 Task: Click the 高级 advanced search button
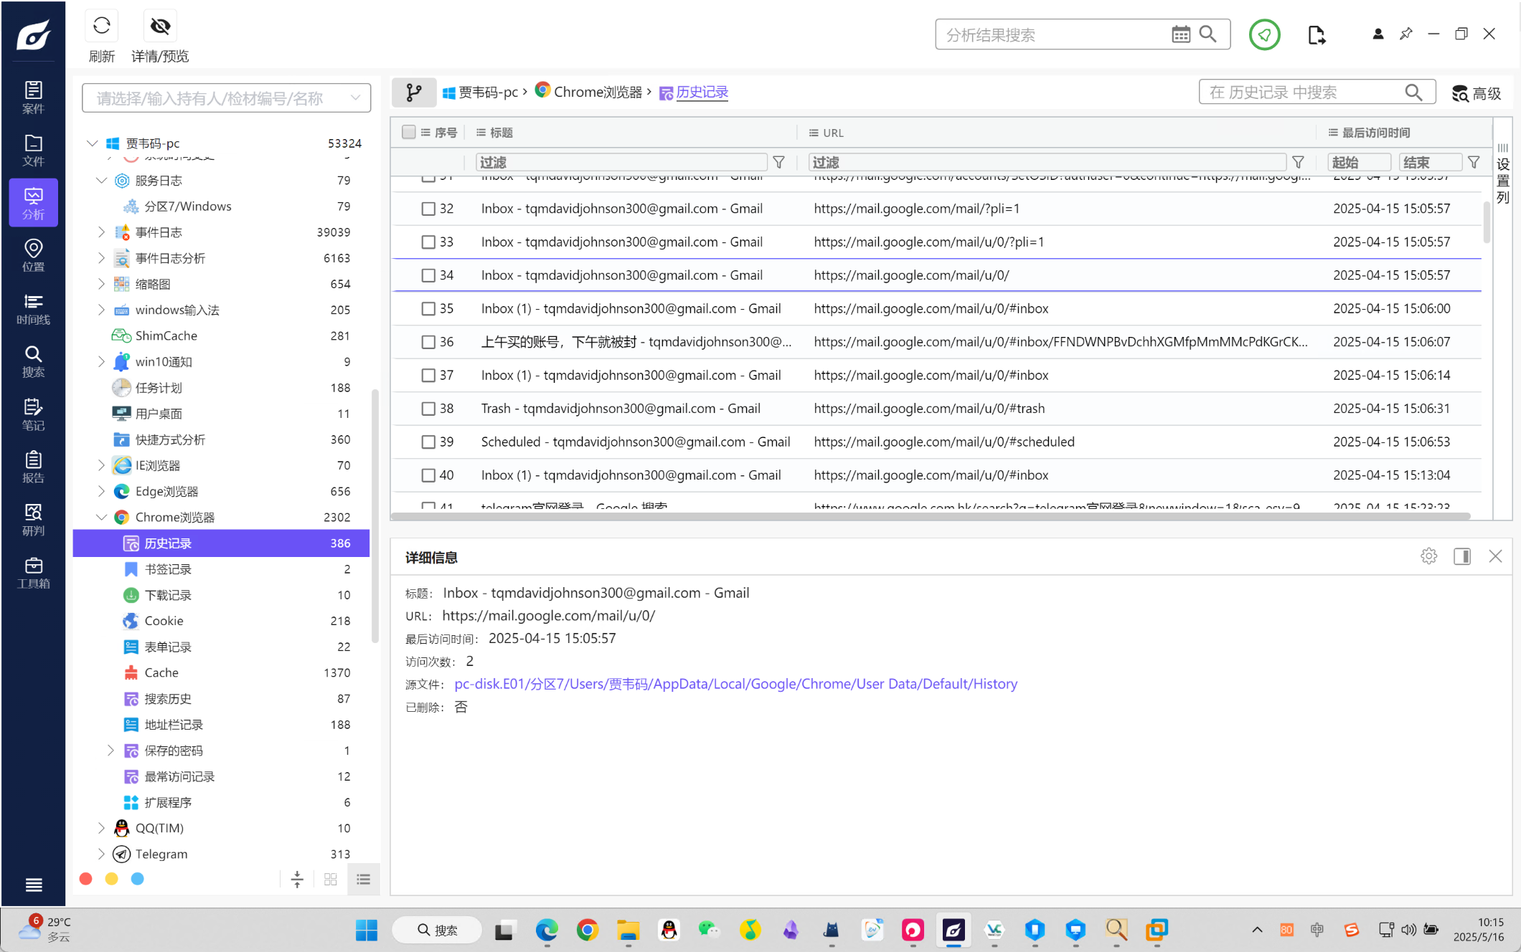pos(1477,93)
